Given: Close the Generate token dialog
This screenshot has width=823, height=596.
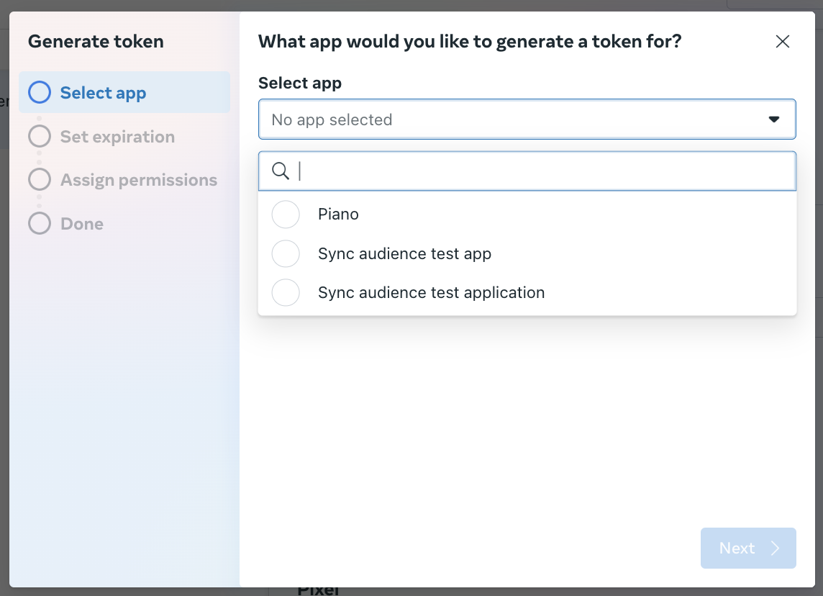Looking at the screenshot, I should tap(782, 42).
